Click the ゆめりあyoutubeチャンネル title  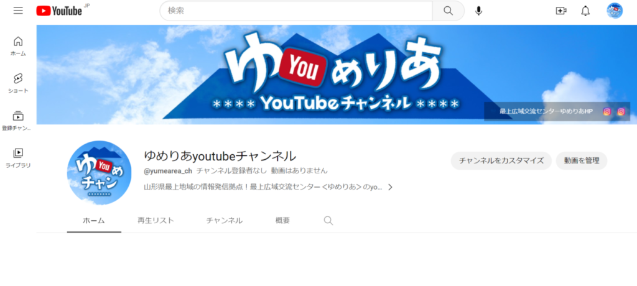(x=220, y=155)
